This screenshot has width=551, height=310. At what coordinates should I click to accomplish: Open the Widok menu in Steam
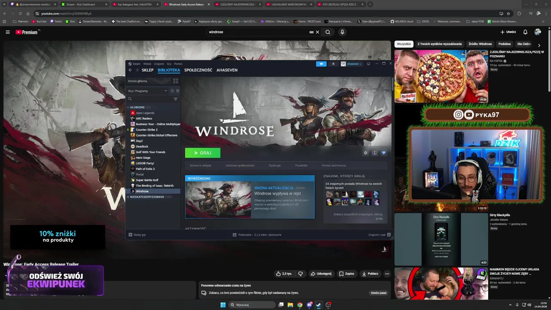point(147,64)
